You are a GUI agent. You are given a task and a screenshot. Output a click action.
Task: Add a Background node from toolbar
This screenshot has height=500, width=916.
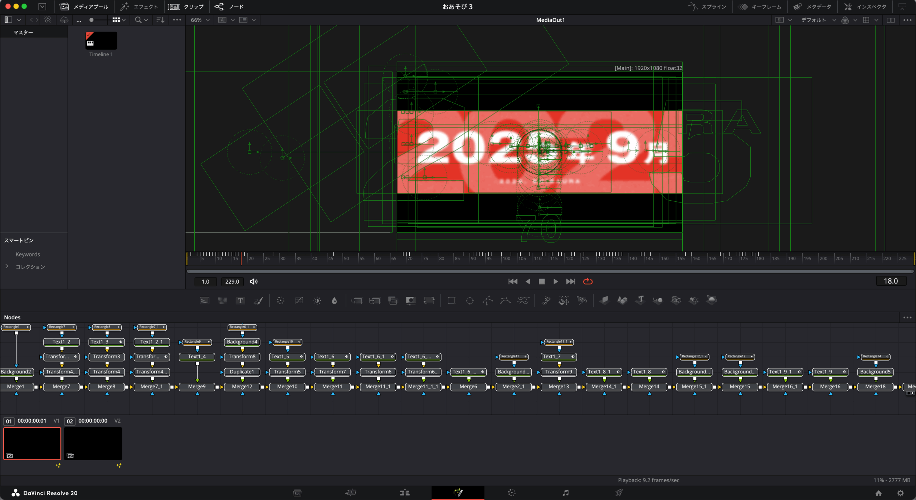[204, 300]
